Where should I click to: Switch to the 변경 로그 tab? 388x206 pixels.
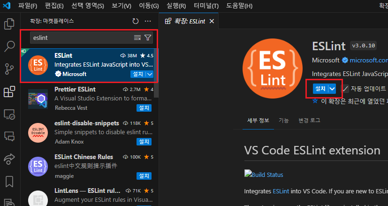309,120
